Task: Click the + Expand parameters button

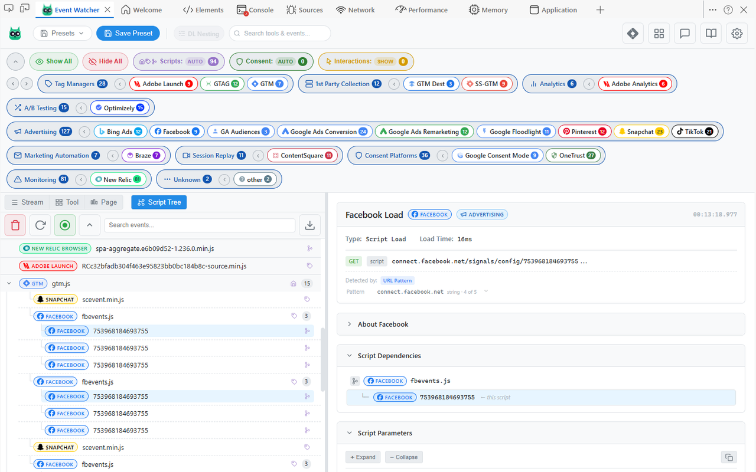Action: pyautogui.click(x=363, y=457)
